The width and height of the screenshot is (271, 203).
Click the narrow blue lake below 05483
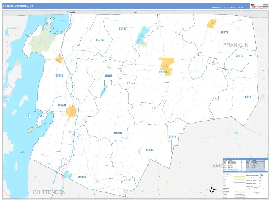104,91
